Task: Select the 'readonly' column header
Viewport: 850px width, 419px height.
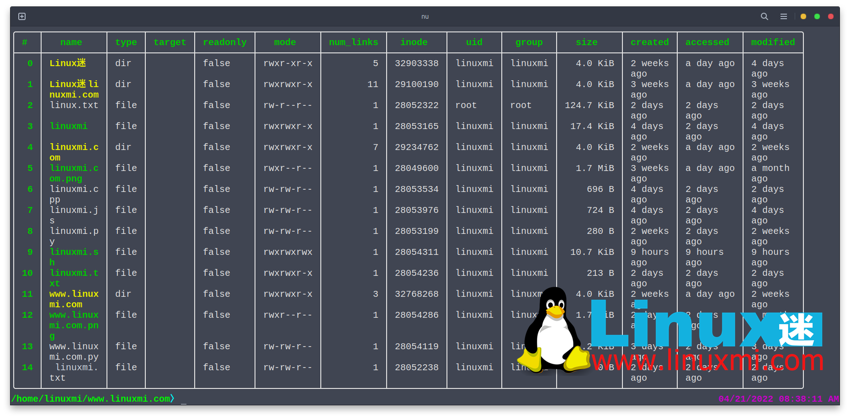Action: pyautogui.click(x=225, y=42)
